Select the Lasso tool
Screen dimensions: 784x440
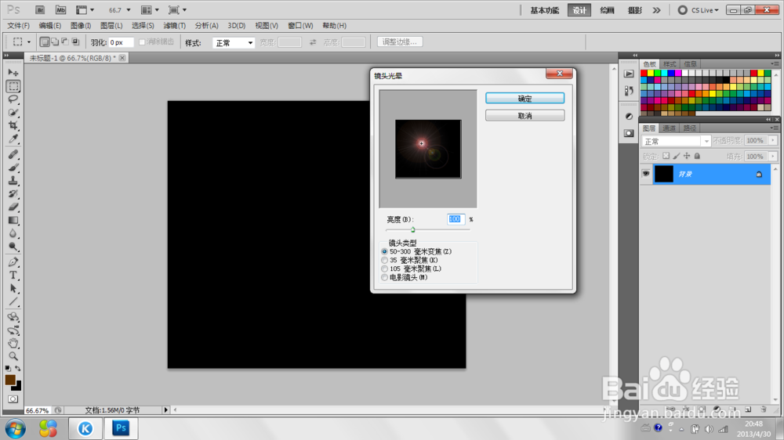click(x=13, y=99)
